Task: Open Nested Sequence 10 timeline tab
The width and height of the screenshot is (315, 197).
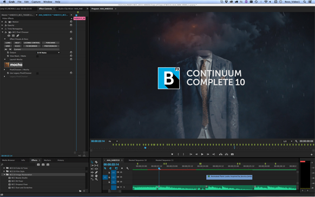Action: point(137,160)
